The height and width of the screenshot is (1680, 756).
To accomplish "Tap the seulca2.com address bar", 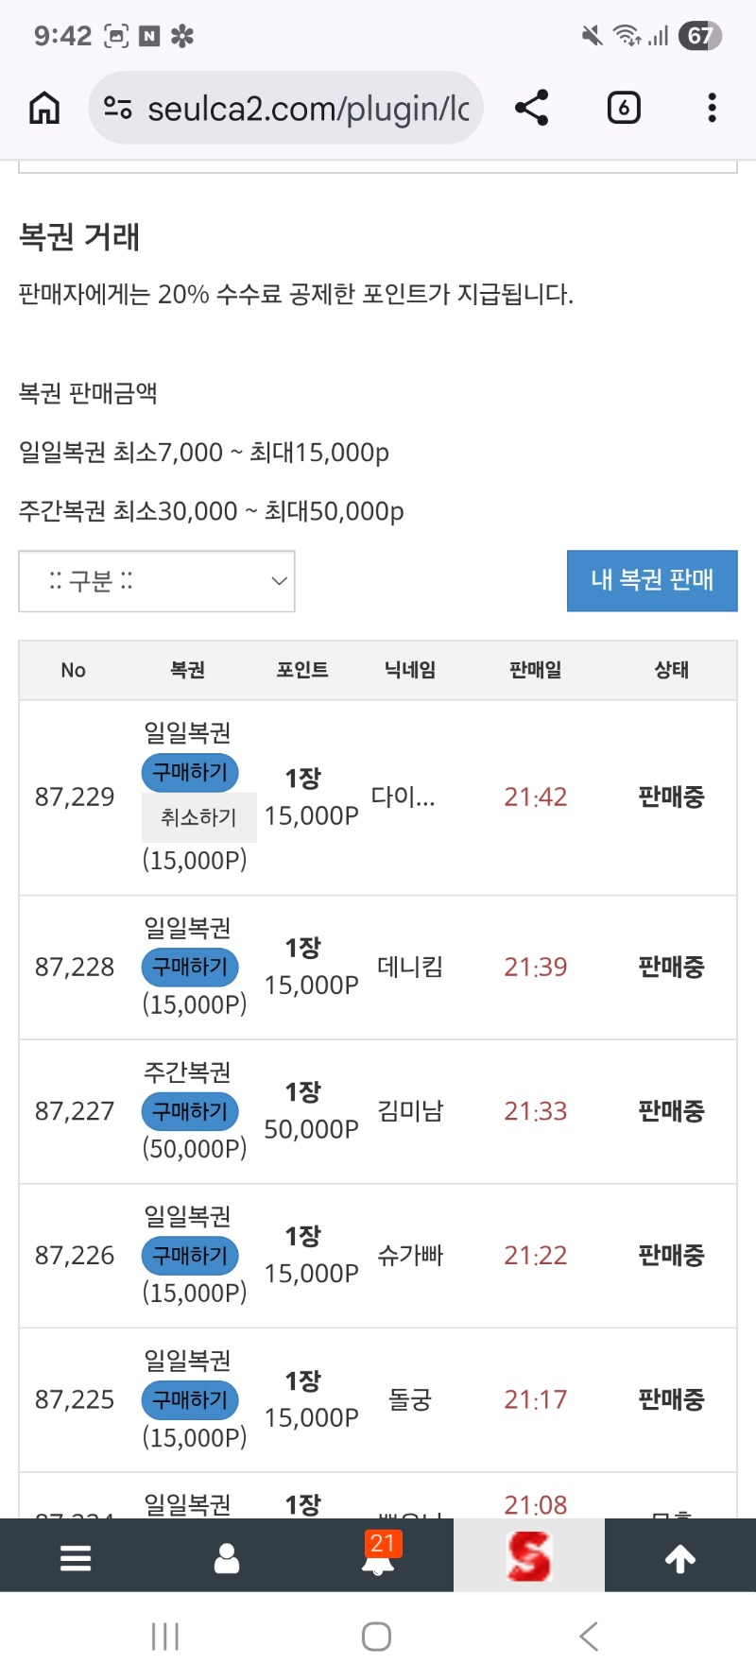I will 285,108.
